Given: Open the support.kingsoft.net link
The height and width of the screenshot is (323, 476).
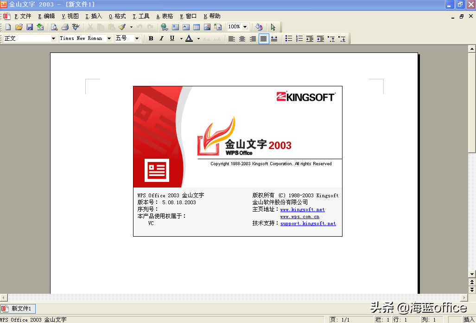Looking at the screenshot, I should [308, 223].
